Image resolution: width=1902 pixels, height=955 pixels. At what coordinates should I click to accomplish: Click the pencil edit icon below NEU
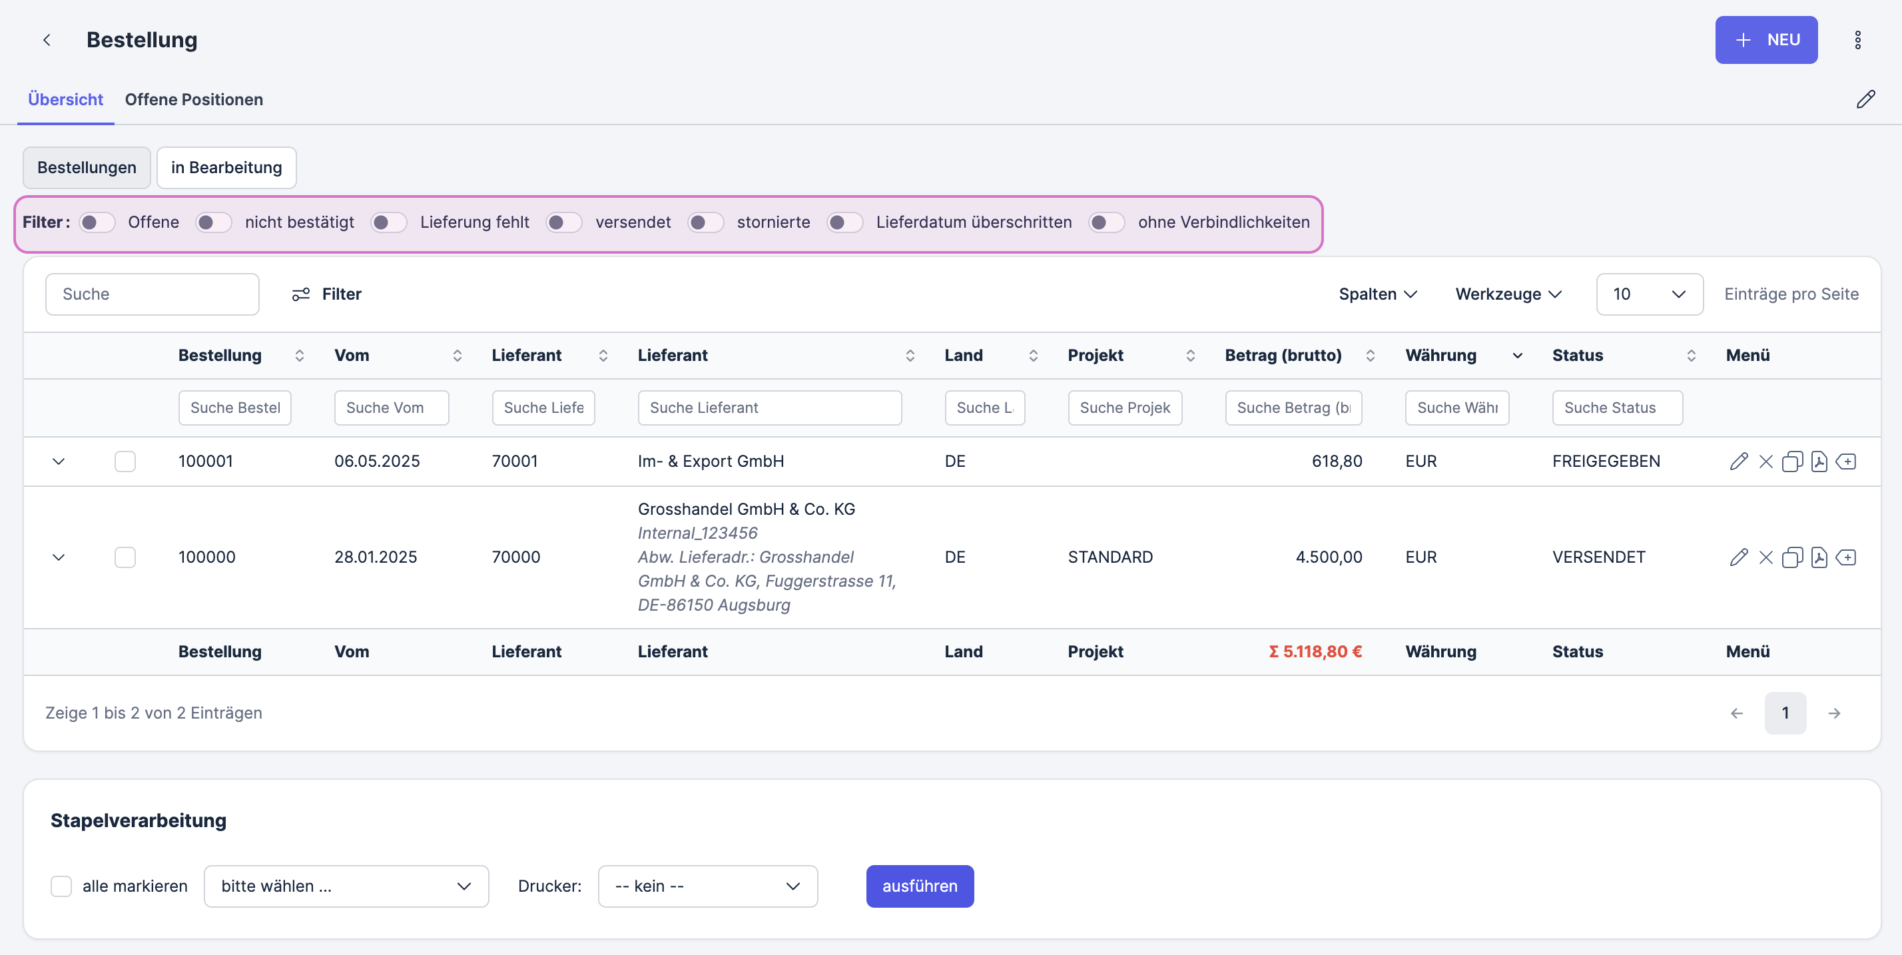(1865, 99)
